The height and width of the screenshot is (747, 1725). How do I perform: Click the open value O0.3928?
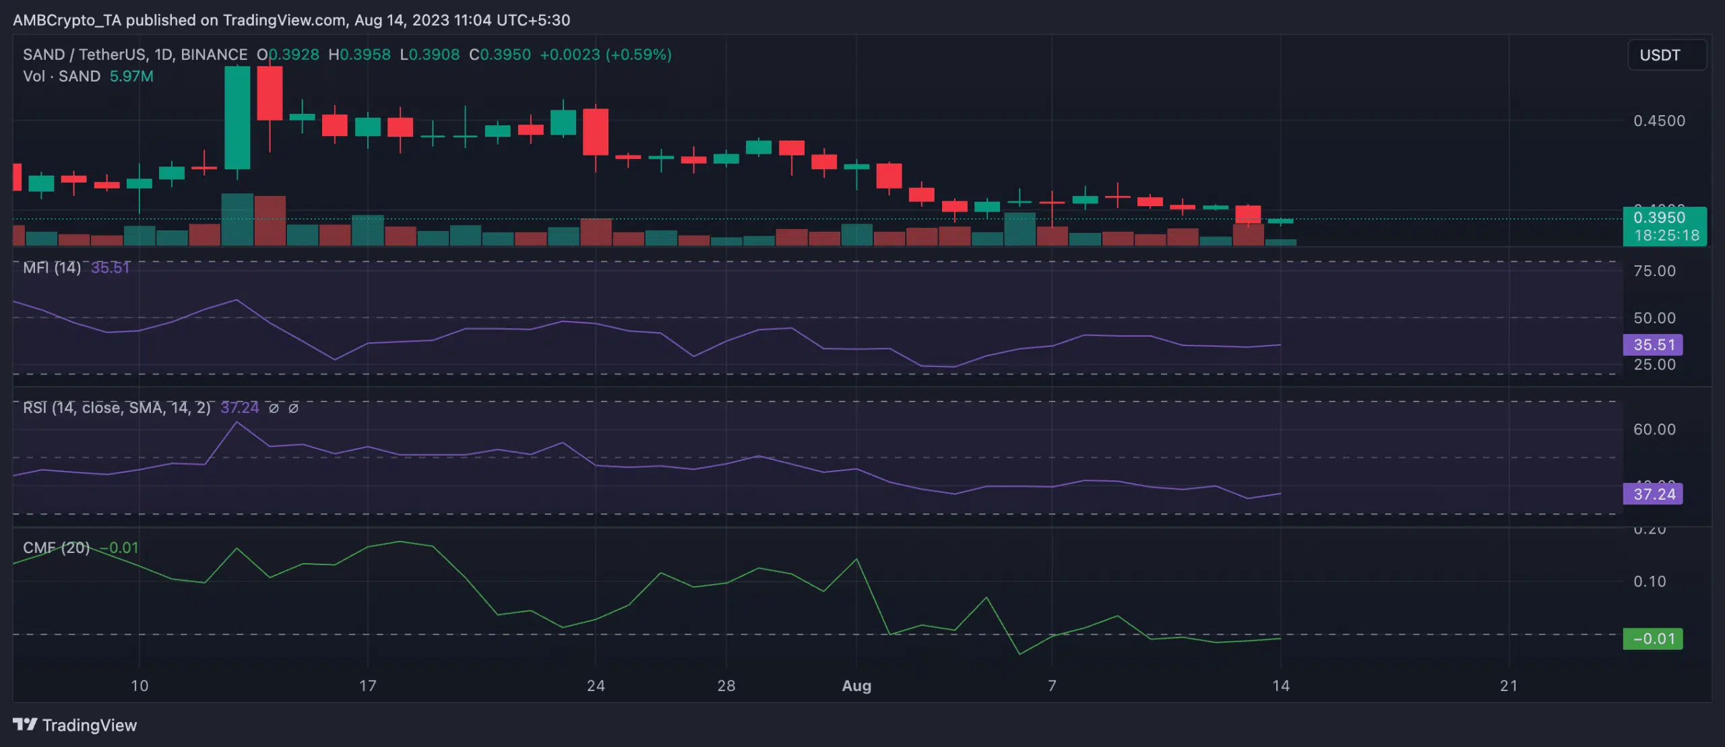(x=288, y=55)
